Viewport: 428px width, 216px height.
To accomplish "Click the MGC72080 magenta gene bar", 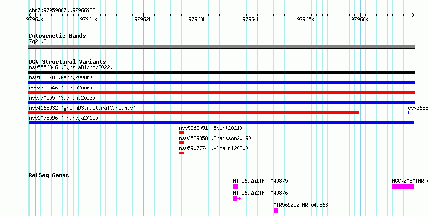I will click(403, 187).
